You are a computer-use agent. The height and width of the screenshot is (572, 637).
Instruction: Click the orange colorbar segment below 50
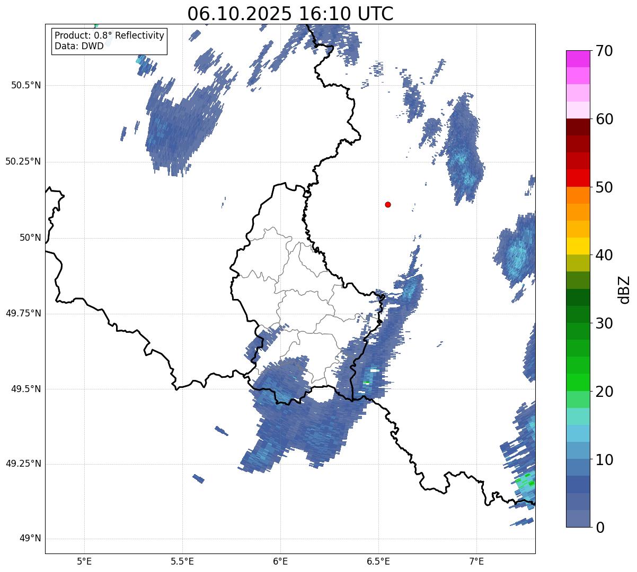tap(578, 195)
